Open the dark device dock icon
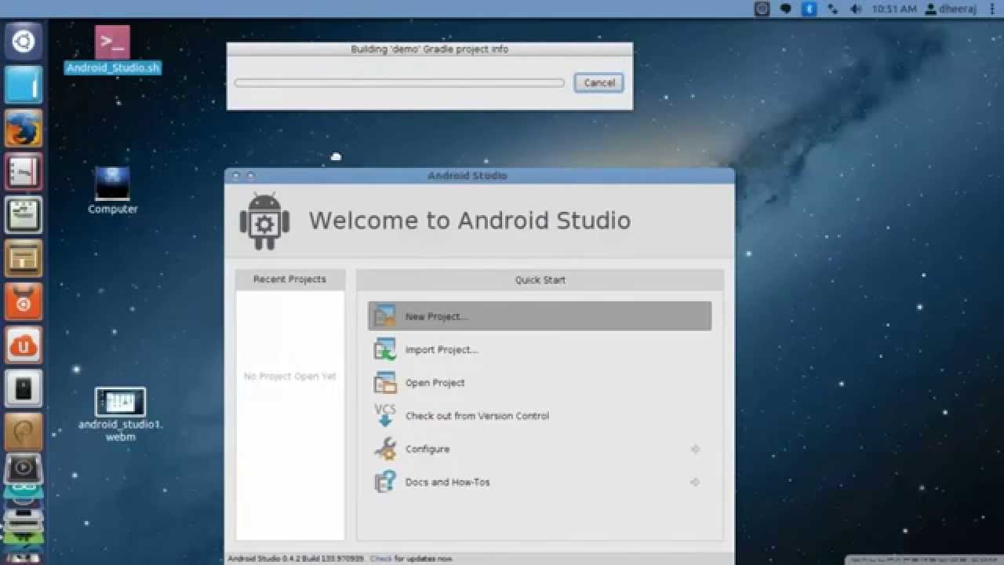Viewport: 1004px width, 565px height. pyautogui.click(x=24, y=388)
